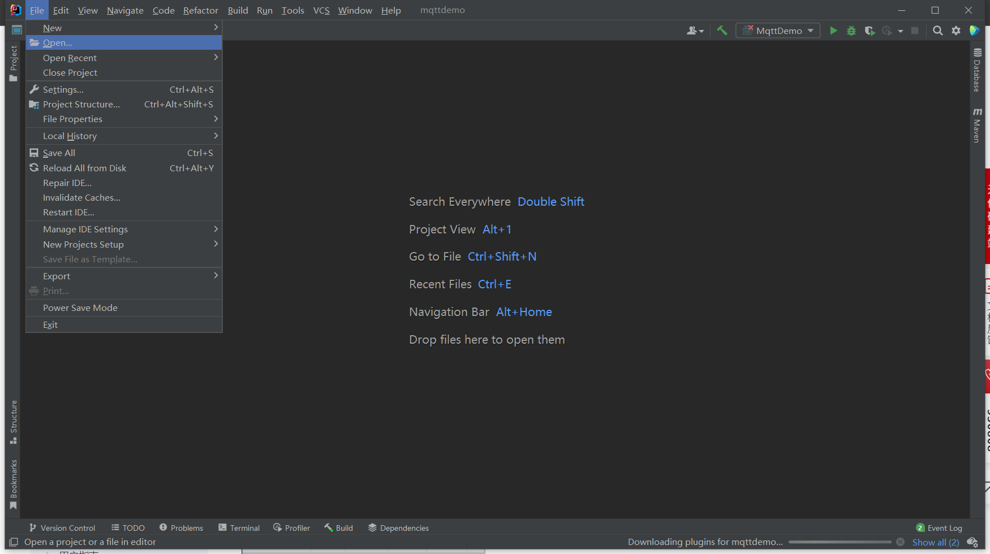Open the Maven tool window
This screenshot has width=990, height=554.
point(977,125)
